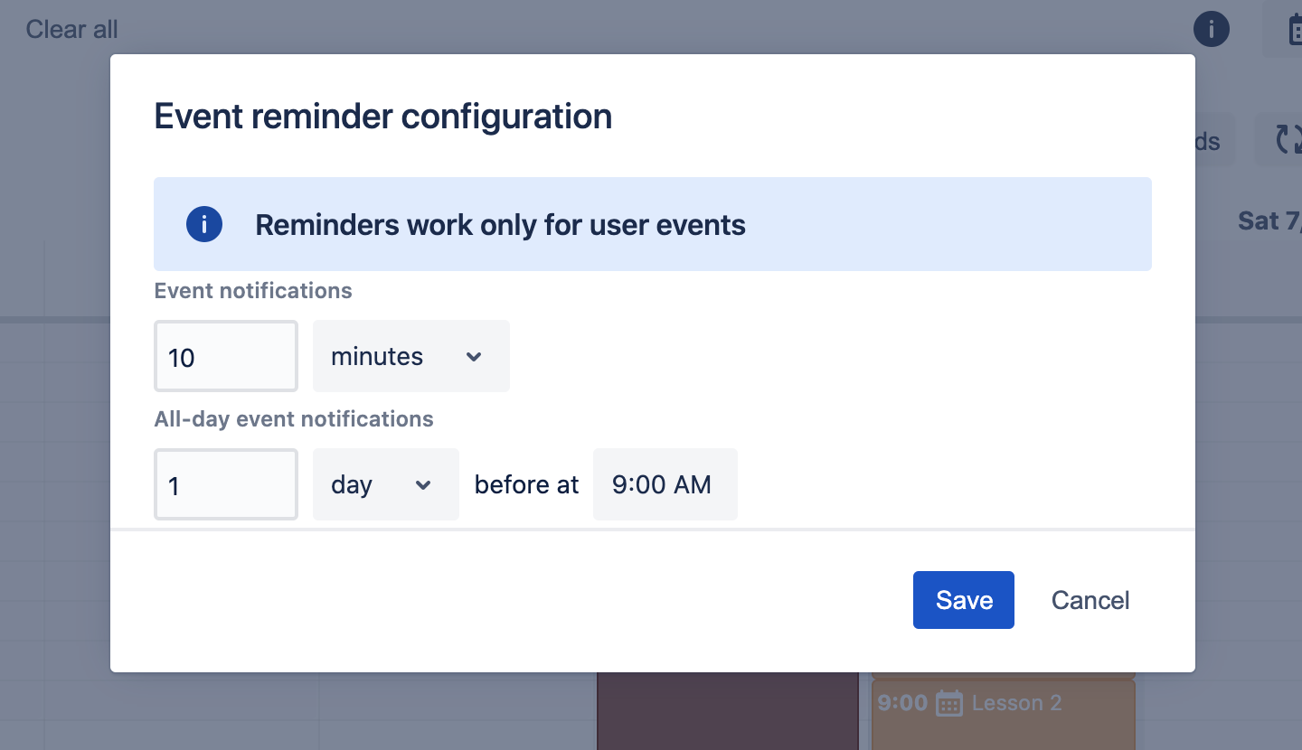The width and height of the screenshot is (1302, 750).
Task: Focus the event notifications number field showing 10
Action: point(226,357)
